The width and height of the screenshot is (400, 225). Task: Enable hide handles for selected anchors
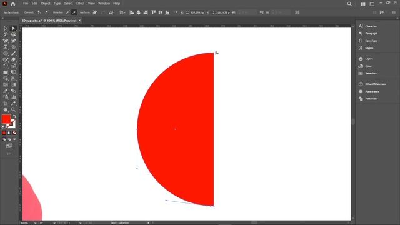(74, 12)
